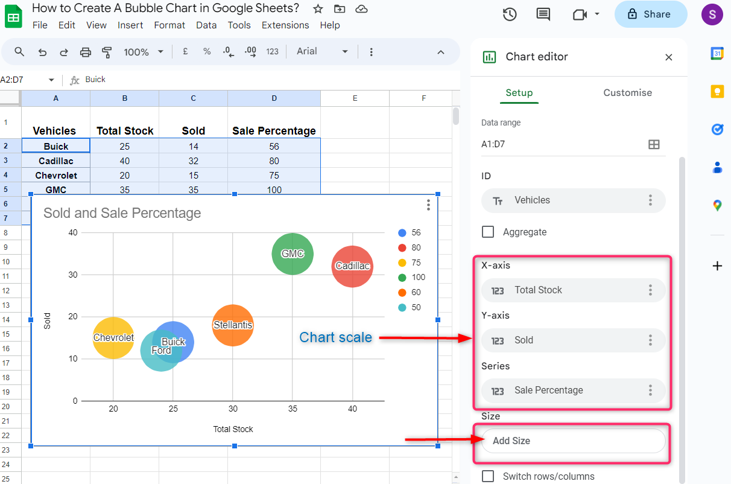Open Google Keep from the side panel
Viewport: 731px width, 484px height.
(x=717, y=91)
